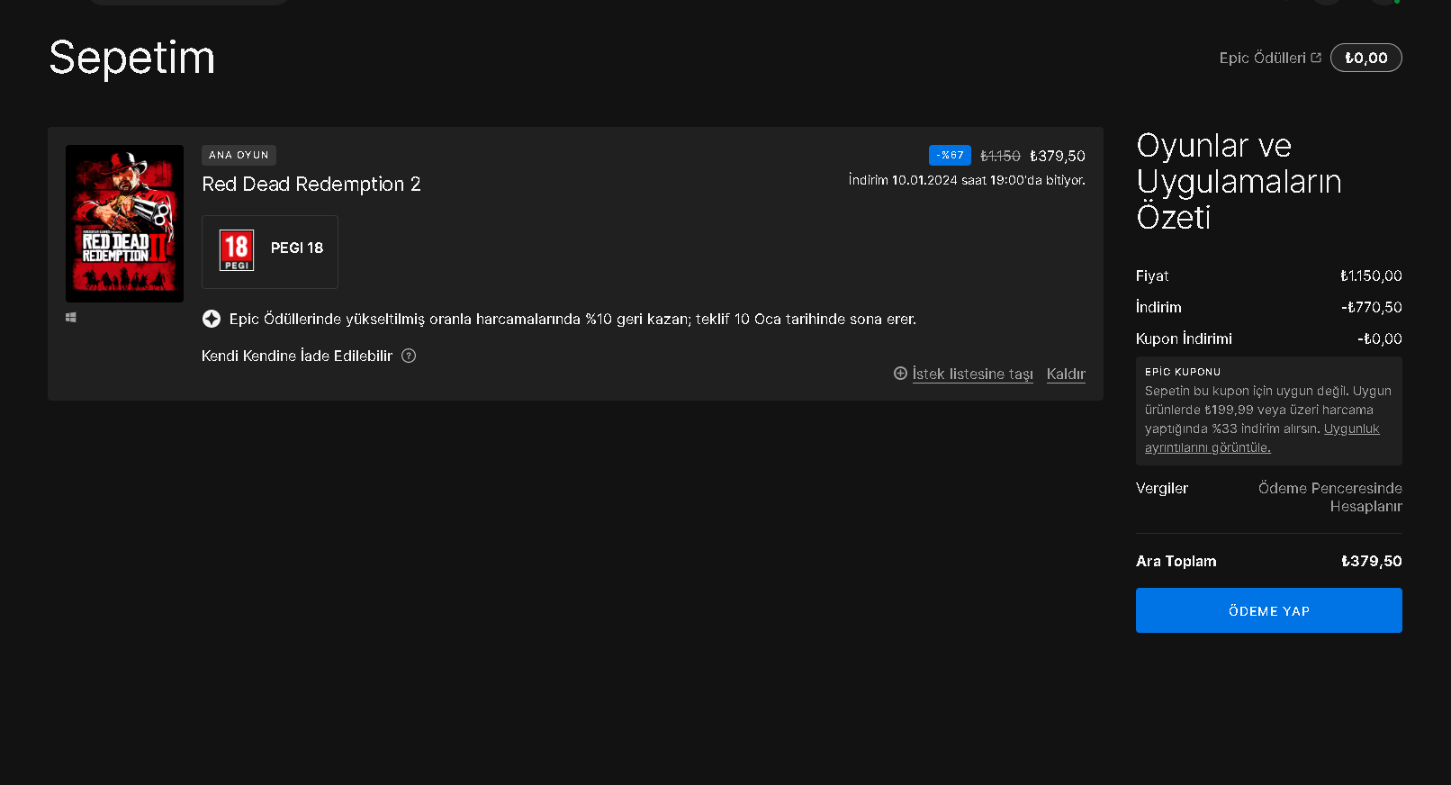Open the self-refundable help question mark icon
This screenshot has height=785, width=1451.
[409, 356]
